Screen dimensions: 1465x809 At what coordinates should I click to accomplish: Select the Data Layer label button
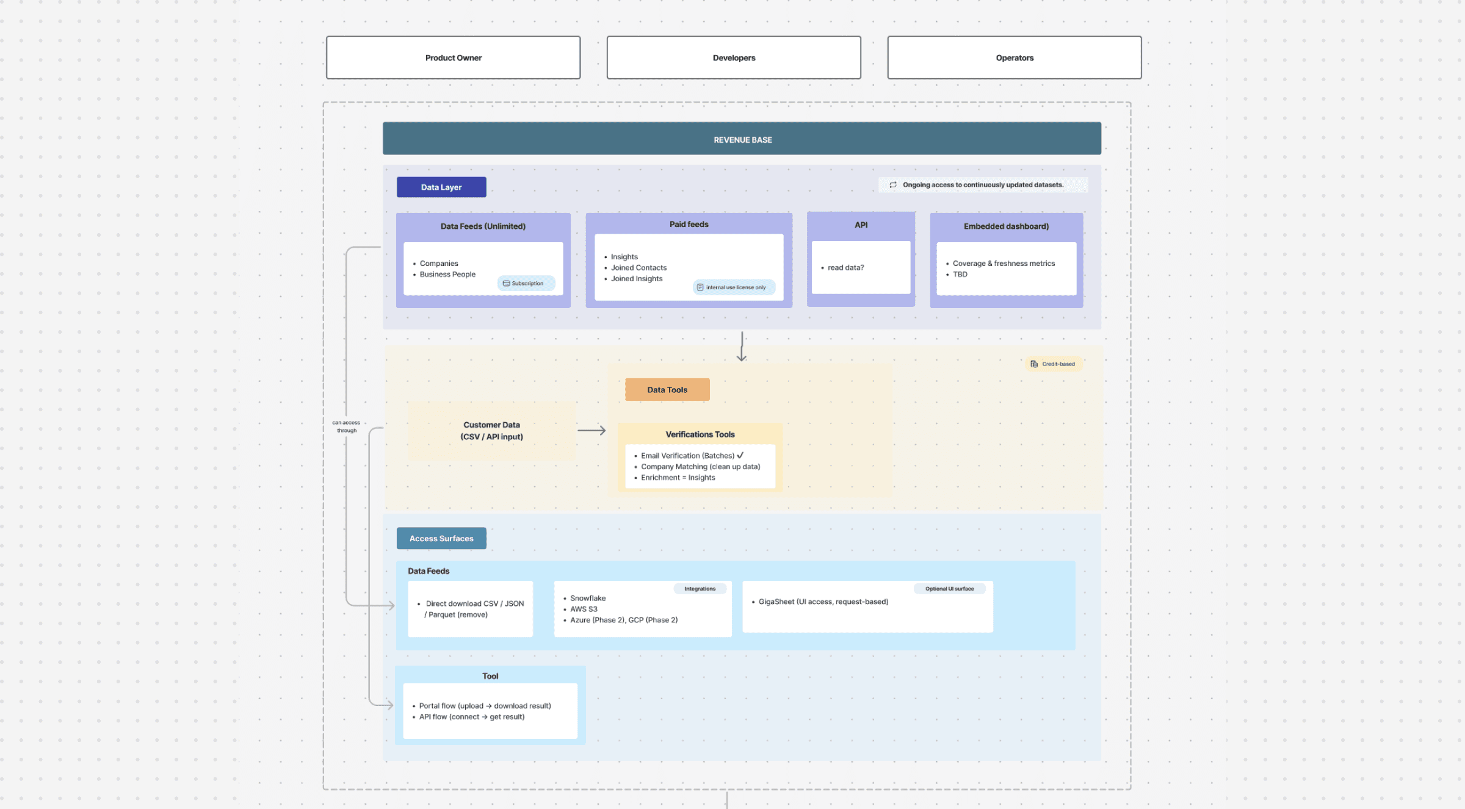[441, 187]
